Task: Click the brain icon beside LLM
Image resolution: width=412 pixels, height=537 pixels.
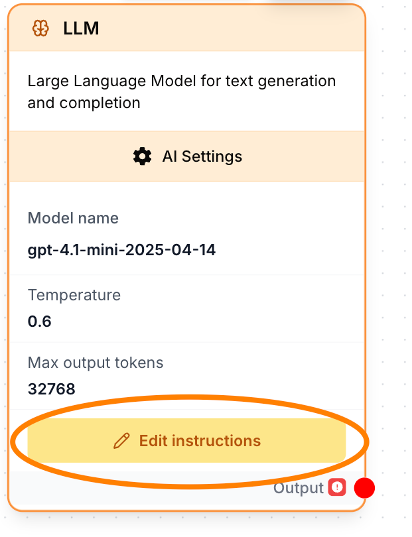Action: coord(40,28)
